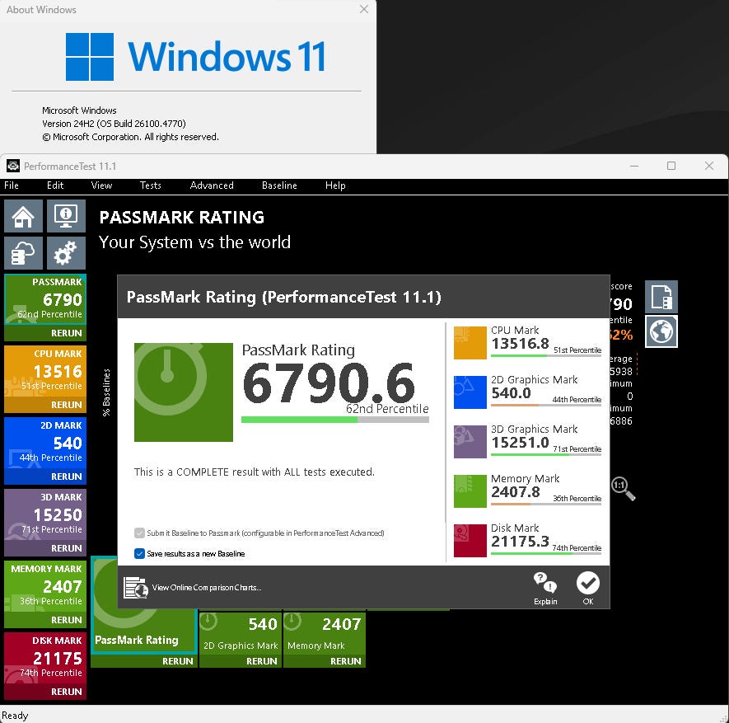Open the System Information monitor icon
The width and height of the screenshot is (729, 723).
pyautogui.click(x=66, y=216)
